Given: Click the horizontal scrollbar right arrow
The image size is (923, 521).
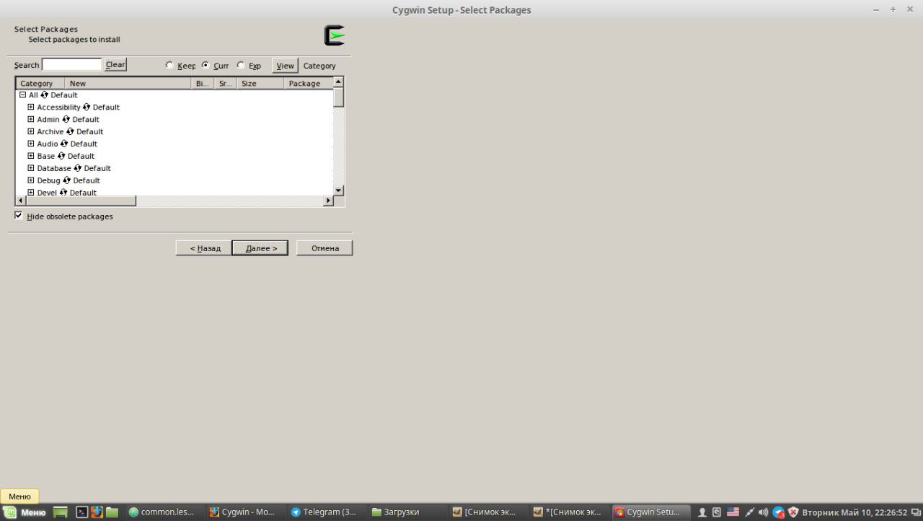Looking at the screenshot, I should coord(328,201).
